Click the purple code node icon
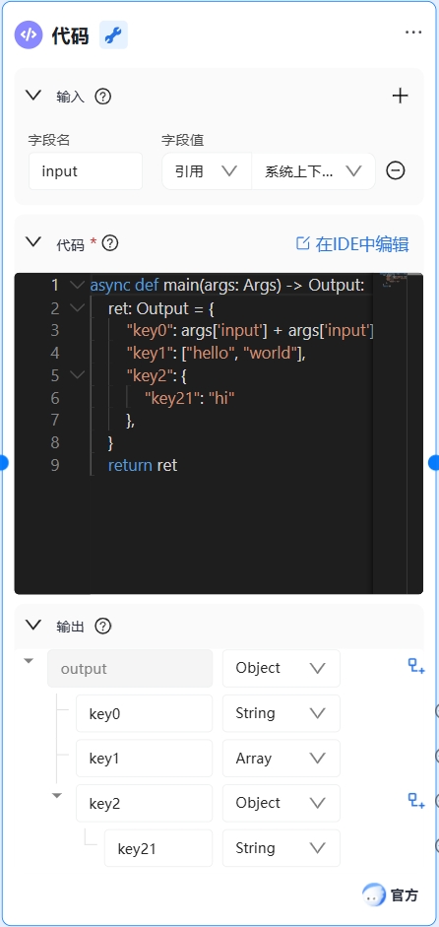 (x=29, y=34)
